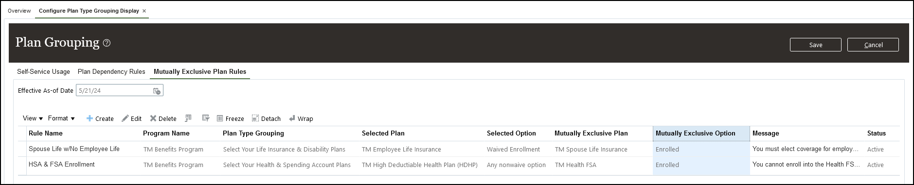Switch to the Plan Dependency Rules tab

point(111,71)
